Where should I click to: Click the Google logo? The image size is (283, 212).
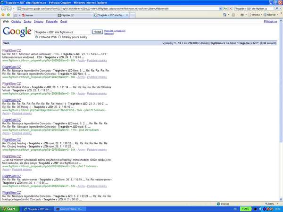click(17, 32)
